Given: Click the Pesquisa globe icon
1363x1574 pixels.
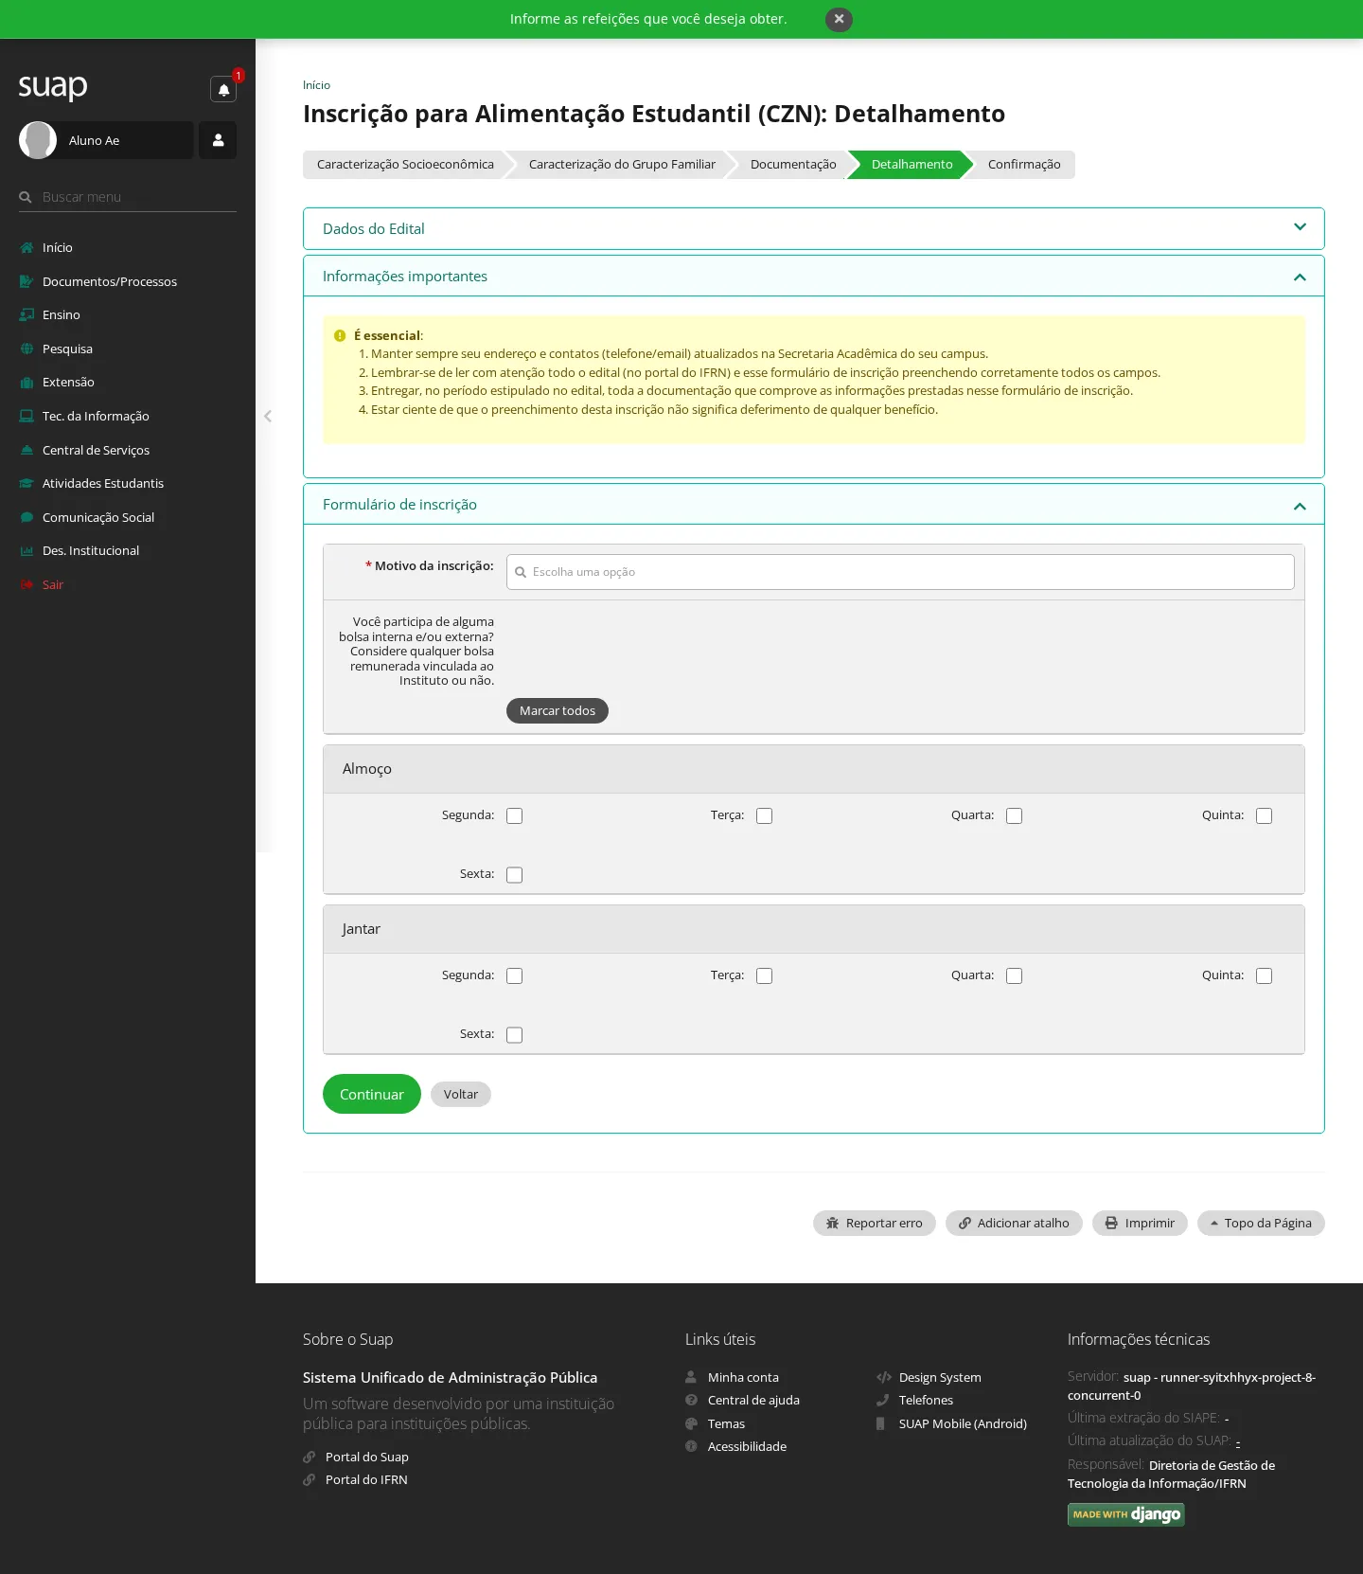Looking at the screenshot, I should pyautogui.click(x=27, y=349).
